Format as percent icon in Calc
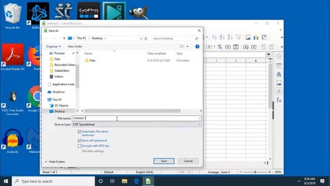The width and height of the screenshot is (330, 186). 220,47
